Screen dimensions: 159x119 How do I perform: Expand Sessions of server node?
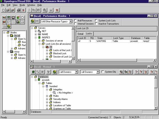[x=39, y=41]
